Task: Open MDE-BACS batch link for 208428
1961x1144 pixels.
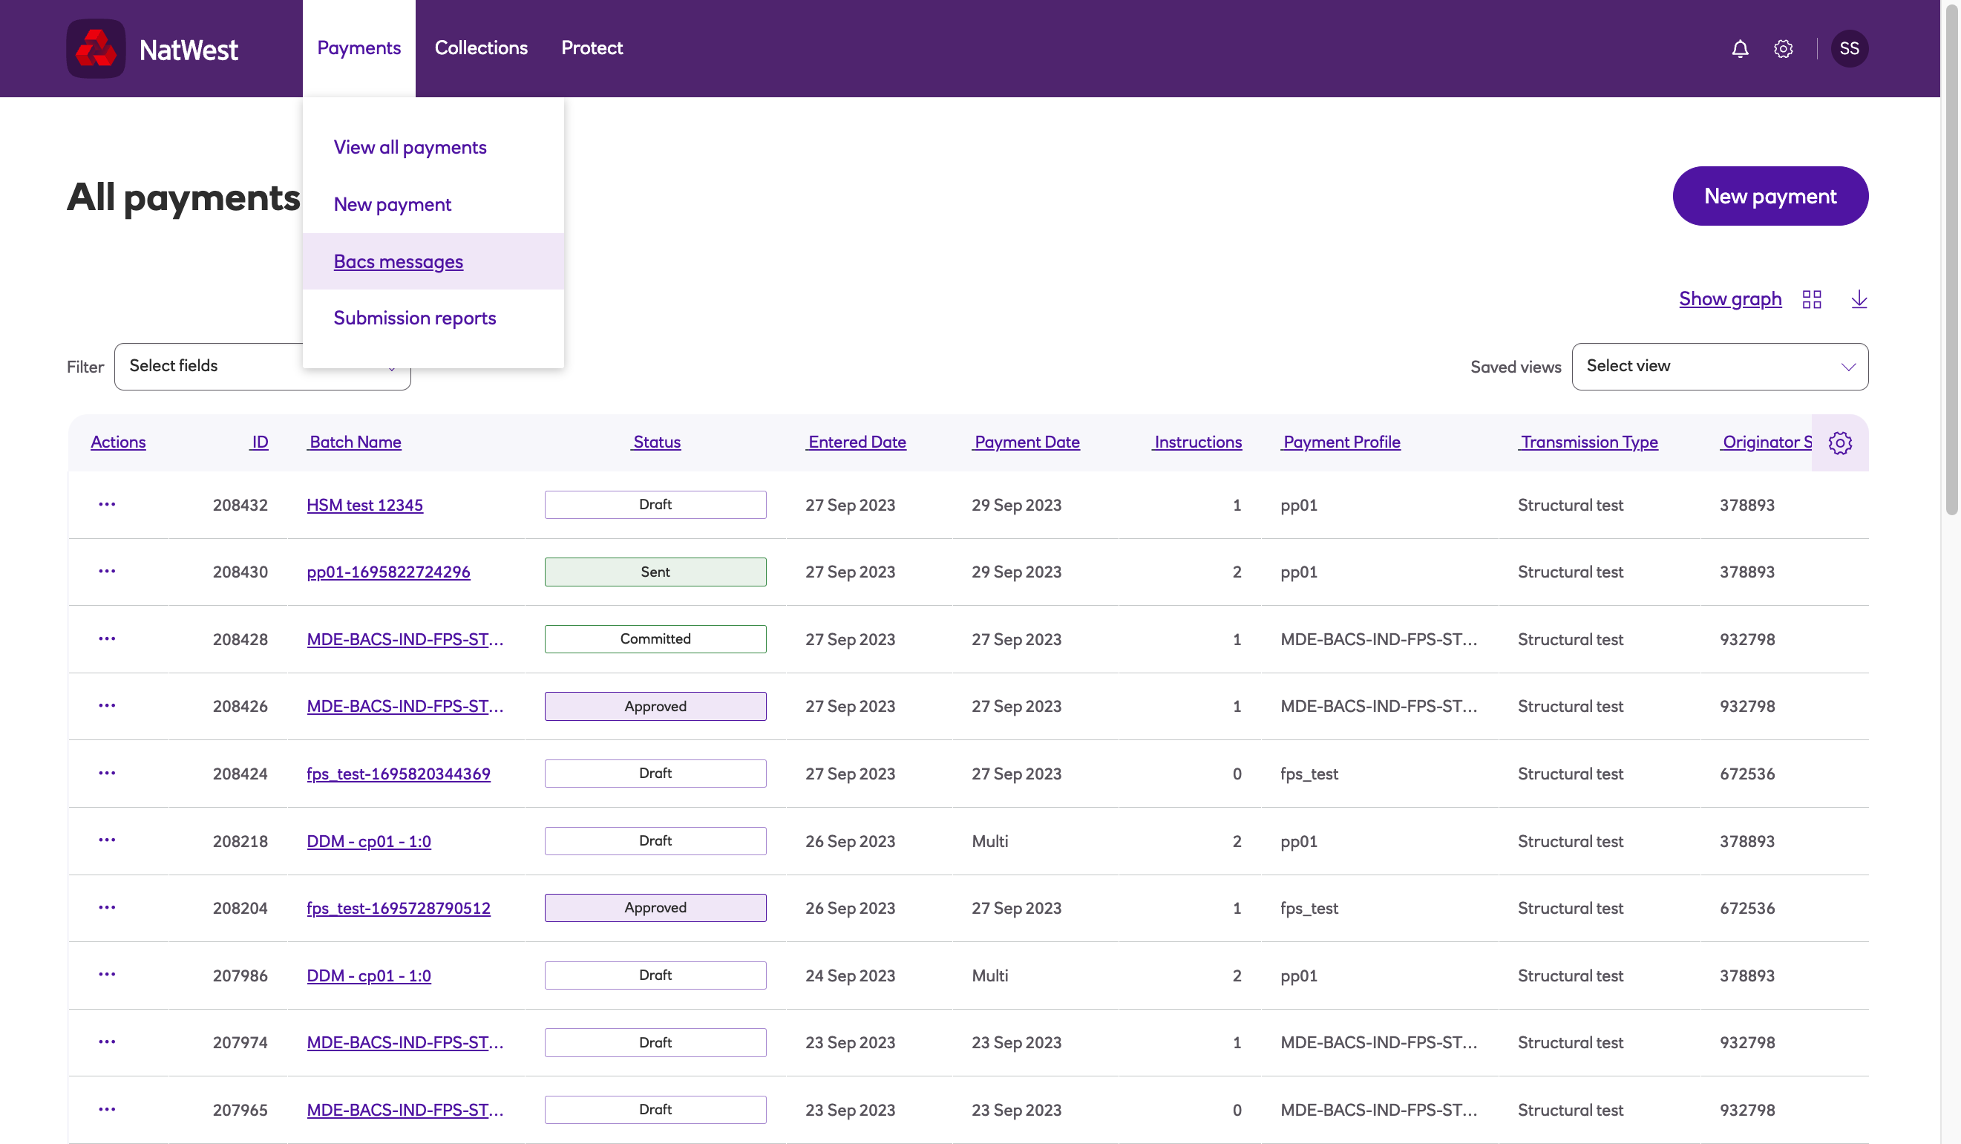Action: point(405,640)
